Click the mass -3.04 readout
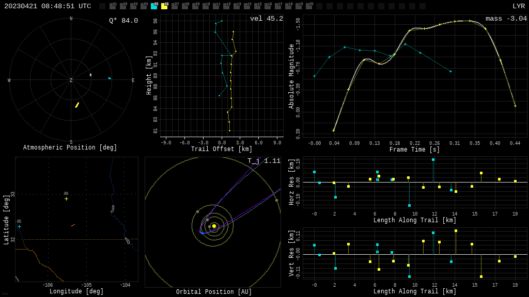 pos(506,19)
